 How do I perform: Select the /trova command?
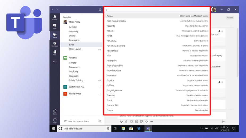(157, 110)
